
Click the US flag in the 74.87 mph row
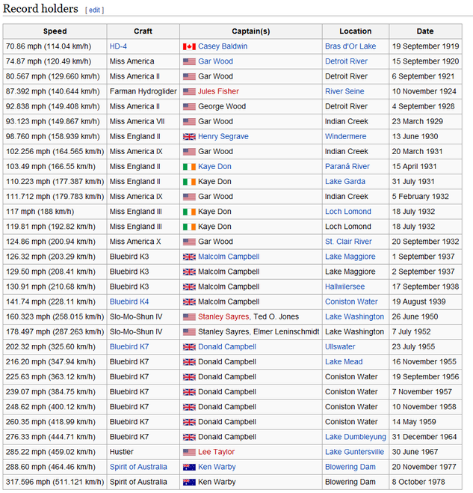click(x=189, y=61)
